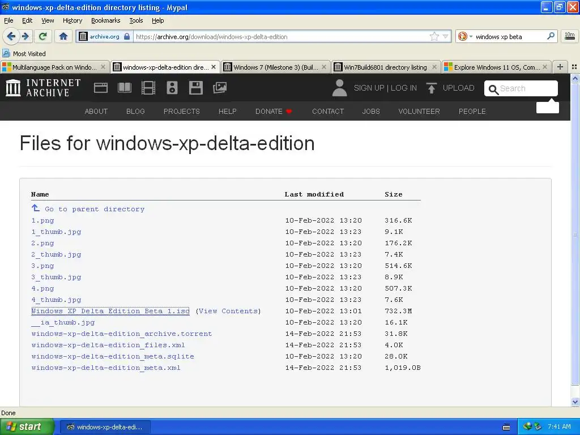
Task: Close the Multilanguage Pack tab
Action: click(x=103, y=67)
